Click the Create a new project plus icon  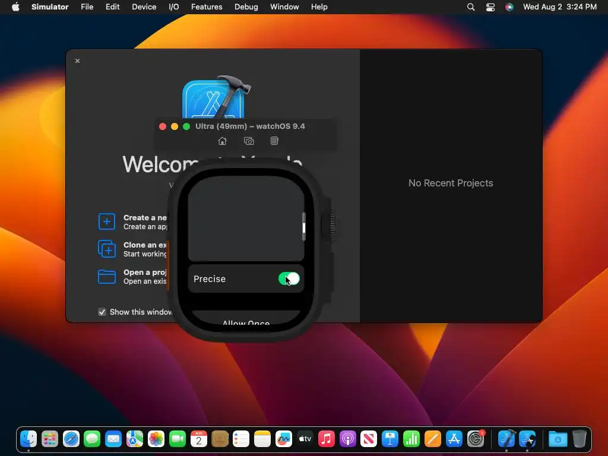(107, 221)
